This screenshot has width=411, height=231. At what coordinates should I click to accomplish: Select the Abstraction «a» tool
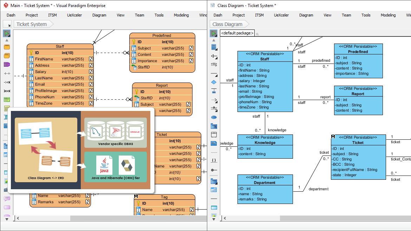point(214,108)
